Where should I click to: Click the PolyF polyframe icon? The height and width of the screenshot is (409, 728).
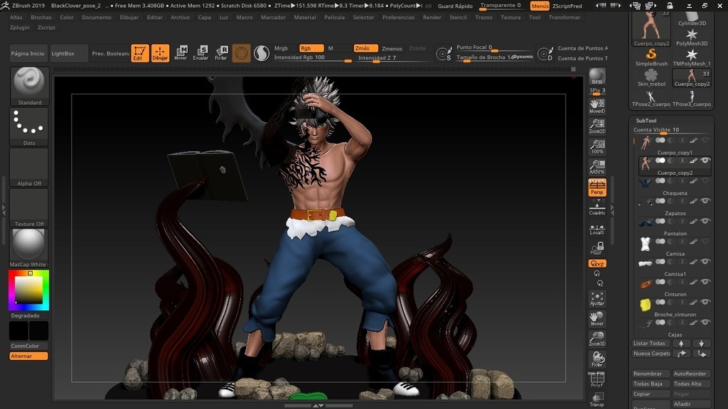click(597, 380)
